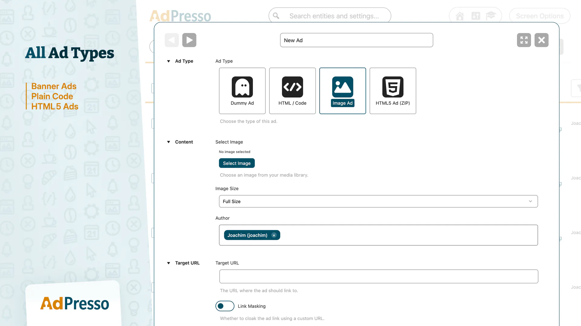The image size is (581, 326).
Task: Select the Dummy Ad type card
Action: coord(242,91)
